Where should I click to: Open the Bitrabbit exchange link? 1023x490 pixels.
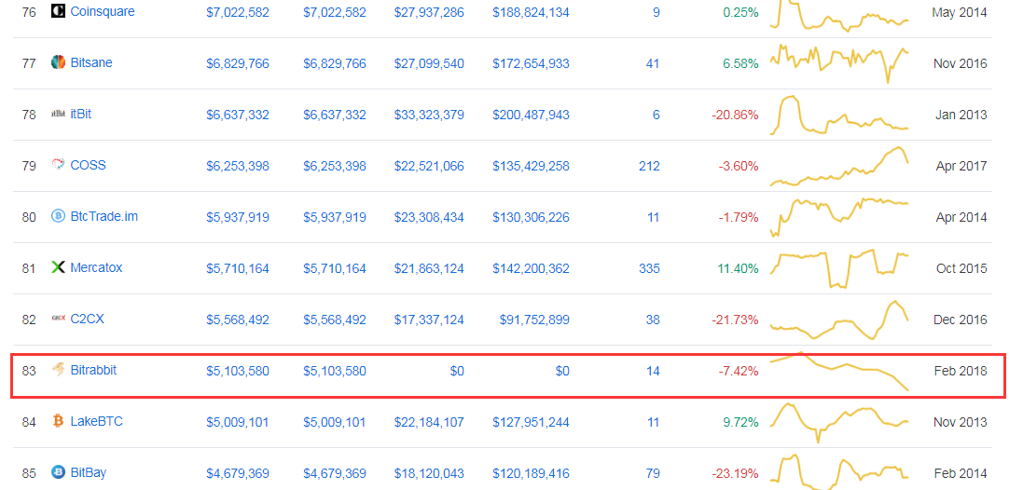tap(93, 370)
